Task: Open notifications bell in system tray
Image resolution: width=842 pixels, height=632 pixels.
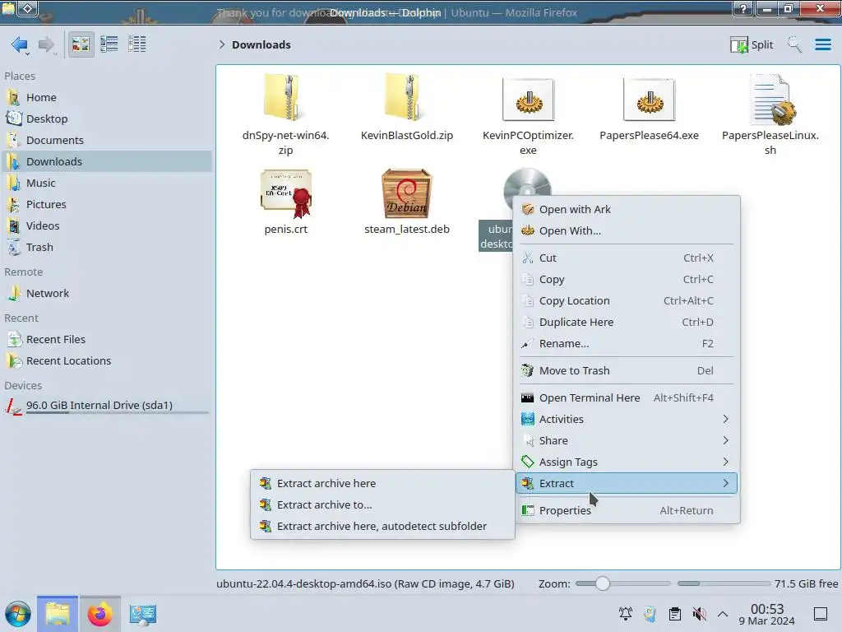Action: coord(626,614)
